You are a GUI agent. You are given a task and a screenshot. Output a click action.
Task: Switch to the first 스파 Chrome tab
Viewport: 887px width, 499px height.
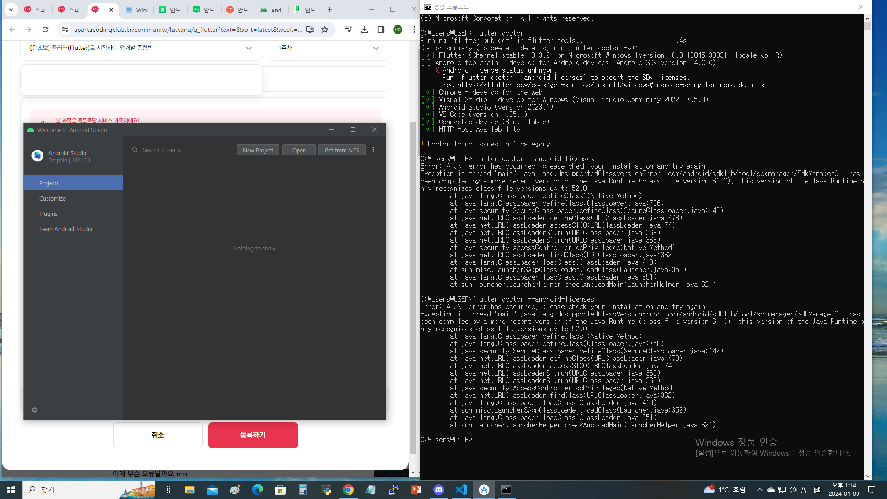click(x=35, y=10)
